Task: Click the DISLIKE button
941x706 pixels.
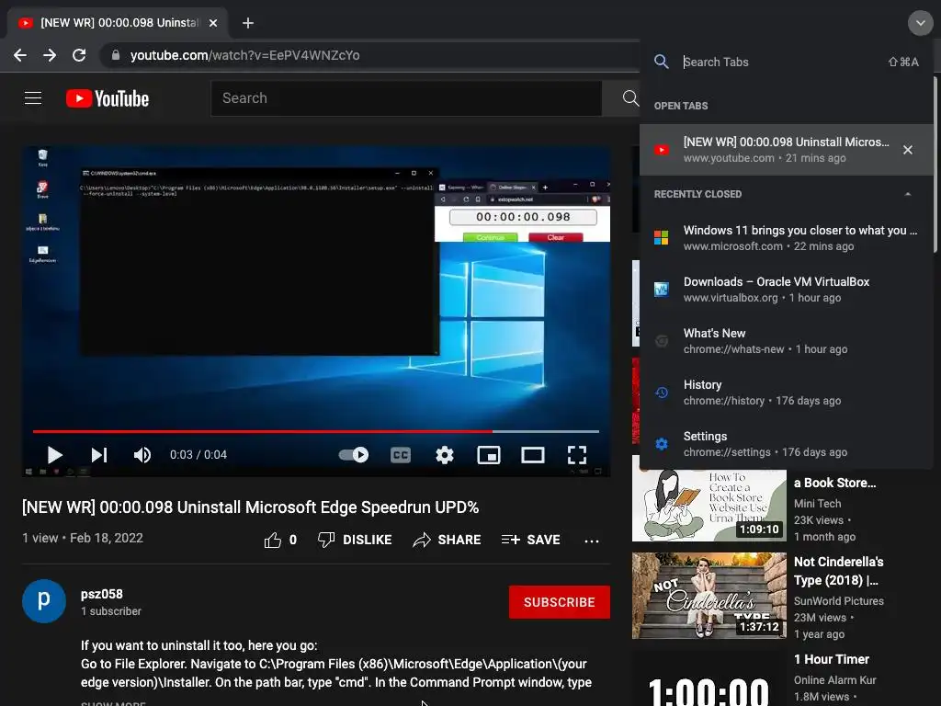Action: 355,540
